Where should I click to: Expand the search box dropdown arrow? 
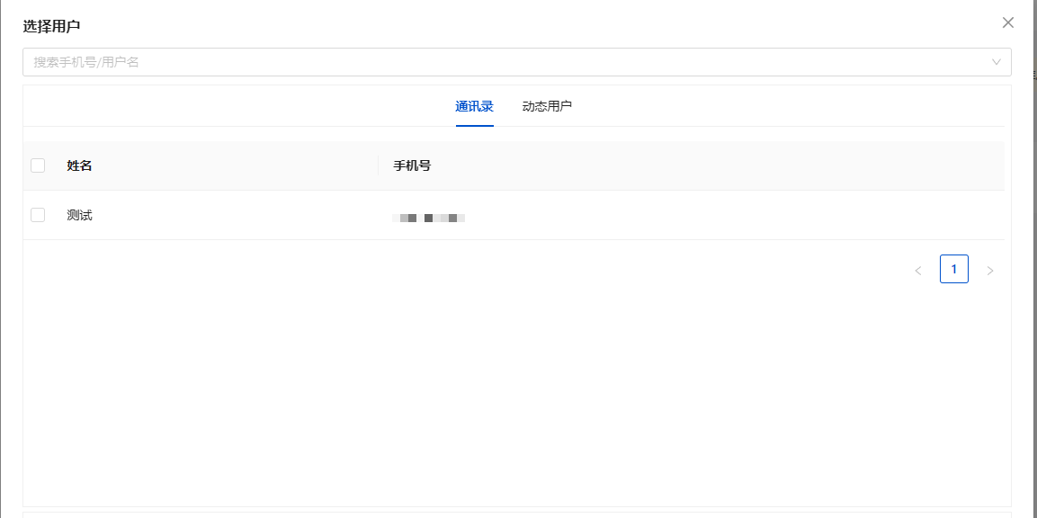[996, 62]
